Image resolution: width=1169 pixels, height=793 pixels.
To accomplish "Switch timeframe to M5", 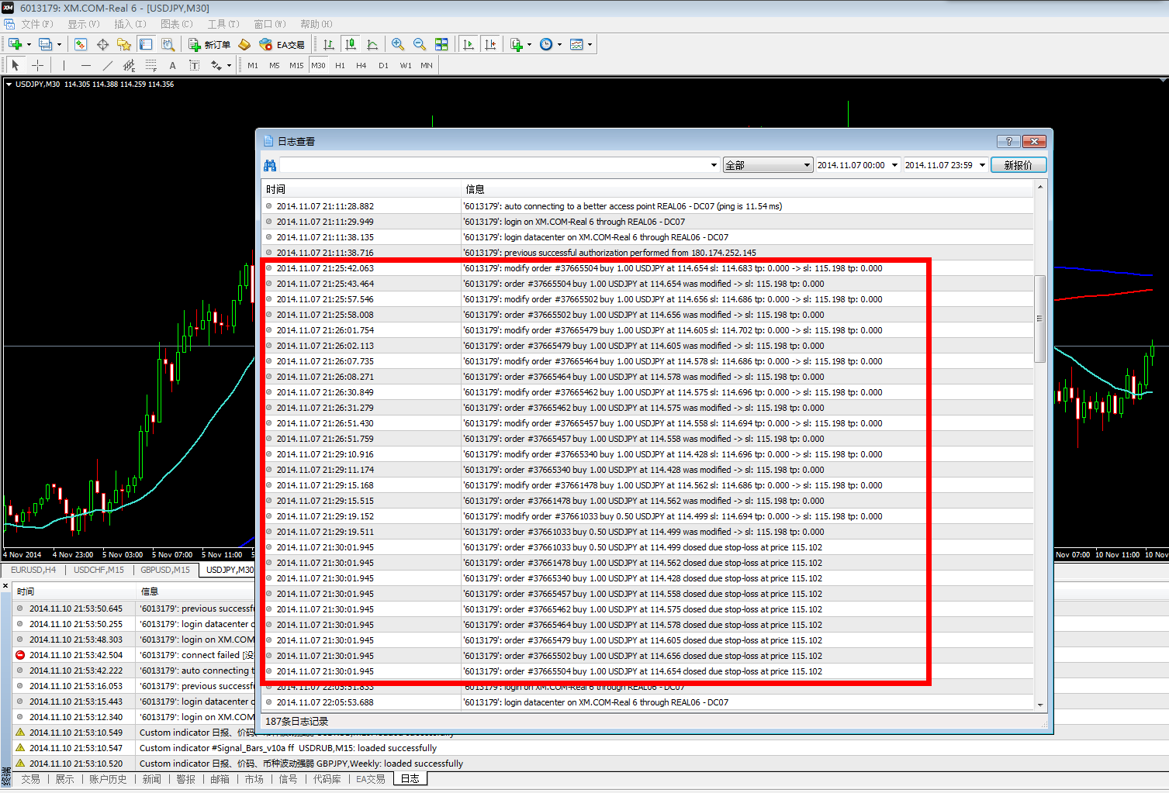I will (275, 65).
